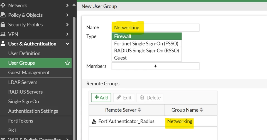Click the VPN laptop icon
The width and height of the screenshot is (267, 140).
pos(3,34)
